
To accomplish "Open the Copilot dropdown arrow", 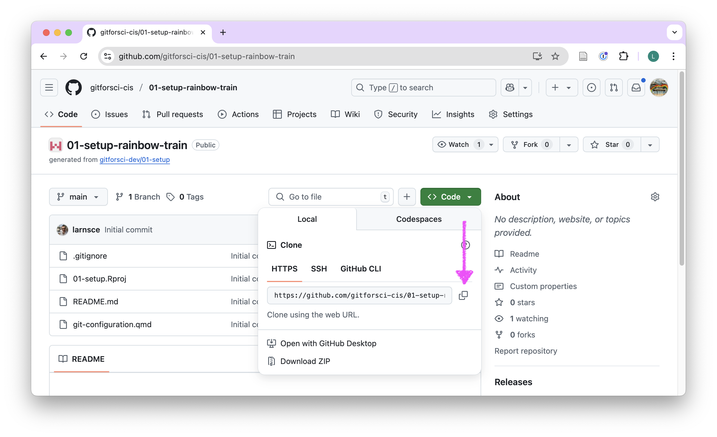I will pyautogui.click(x=525, y=88).
